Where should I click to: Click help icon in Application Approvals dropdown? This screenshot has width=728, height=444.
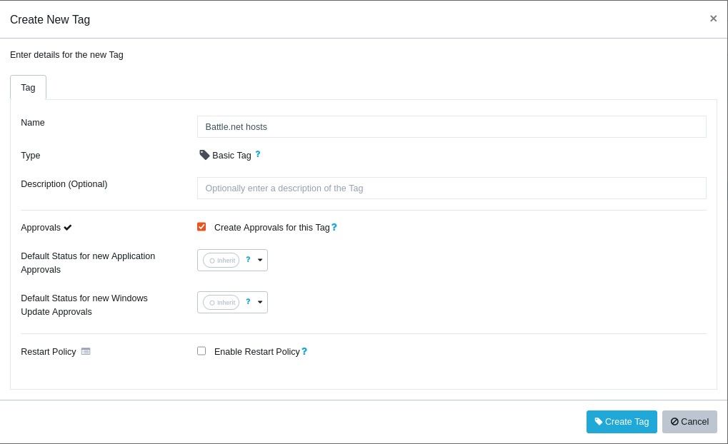tap(248, 260)
